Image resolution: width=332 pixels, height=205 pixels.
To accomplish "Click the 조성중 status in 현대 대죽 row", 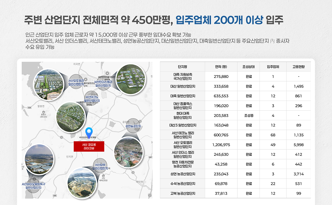I will (248, 115).
